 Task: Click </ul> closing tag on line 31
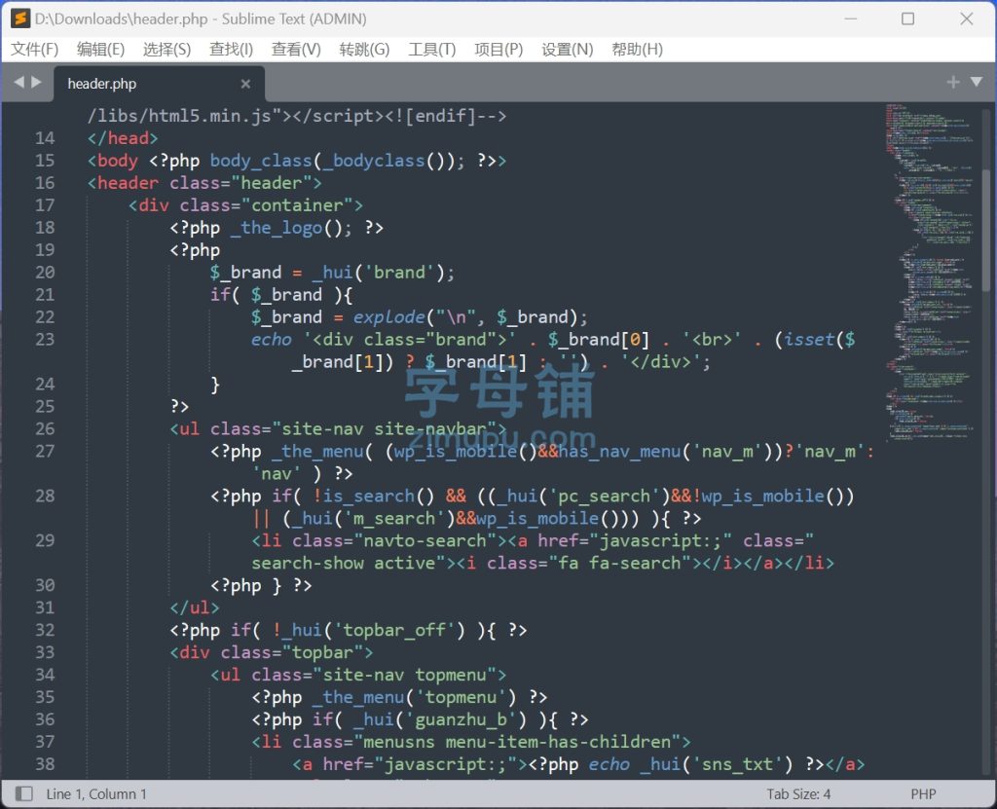coord(195,607)
